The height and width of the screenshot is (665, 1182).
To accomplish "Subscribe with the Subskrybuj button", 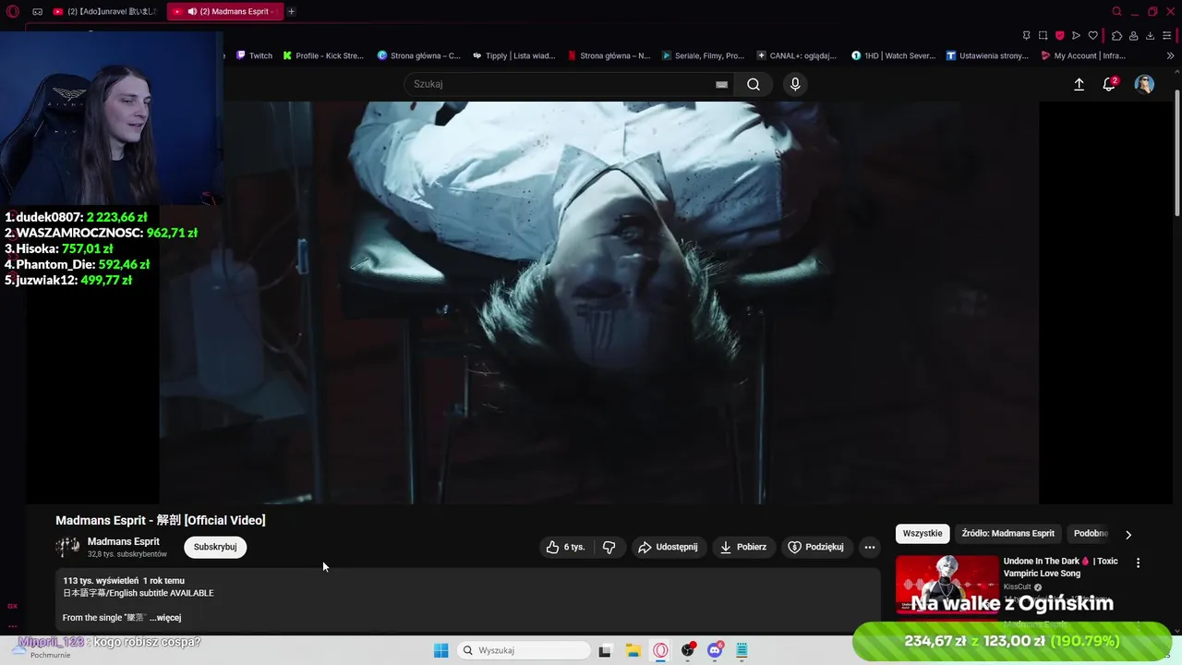I will tap(215, 547).
